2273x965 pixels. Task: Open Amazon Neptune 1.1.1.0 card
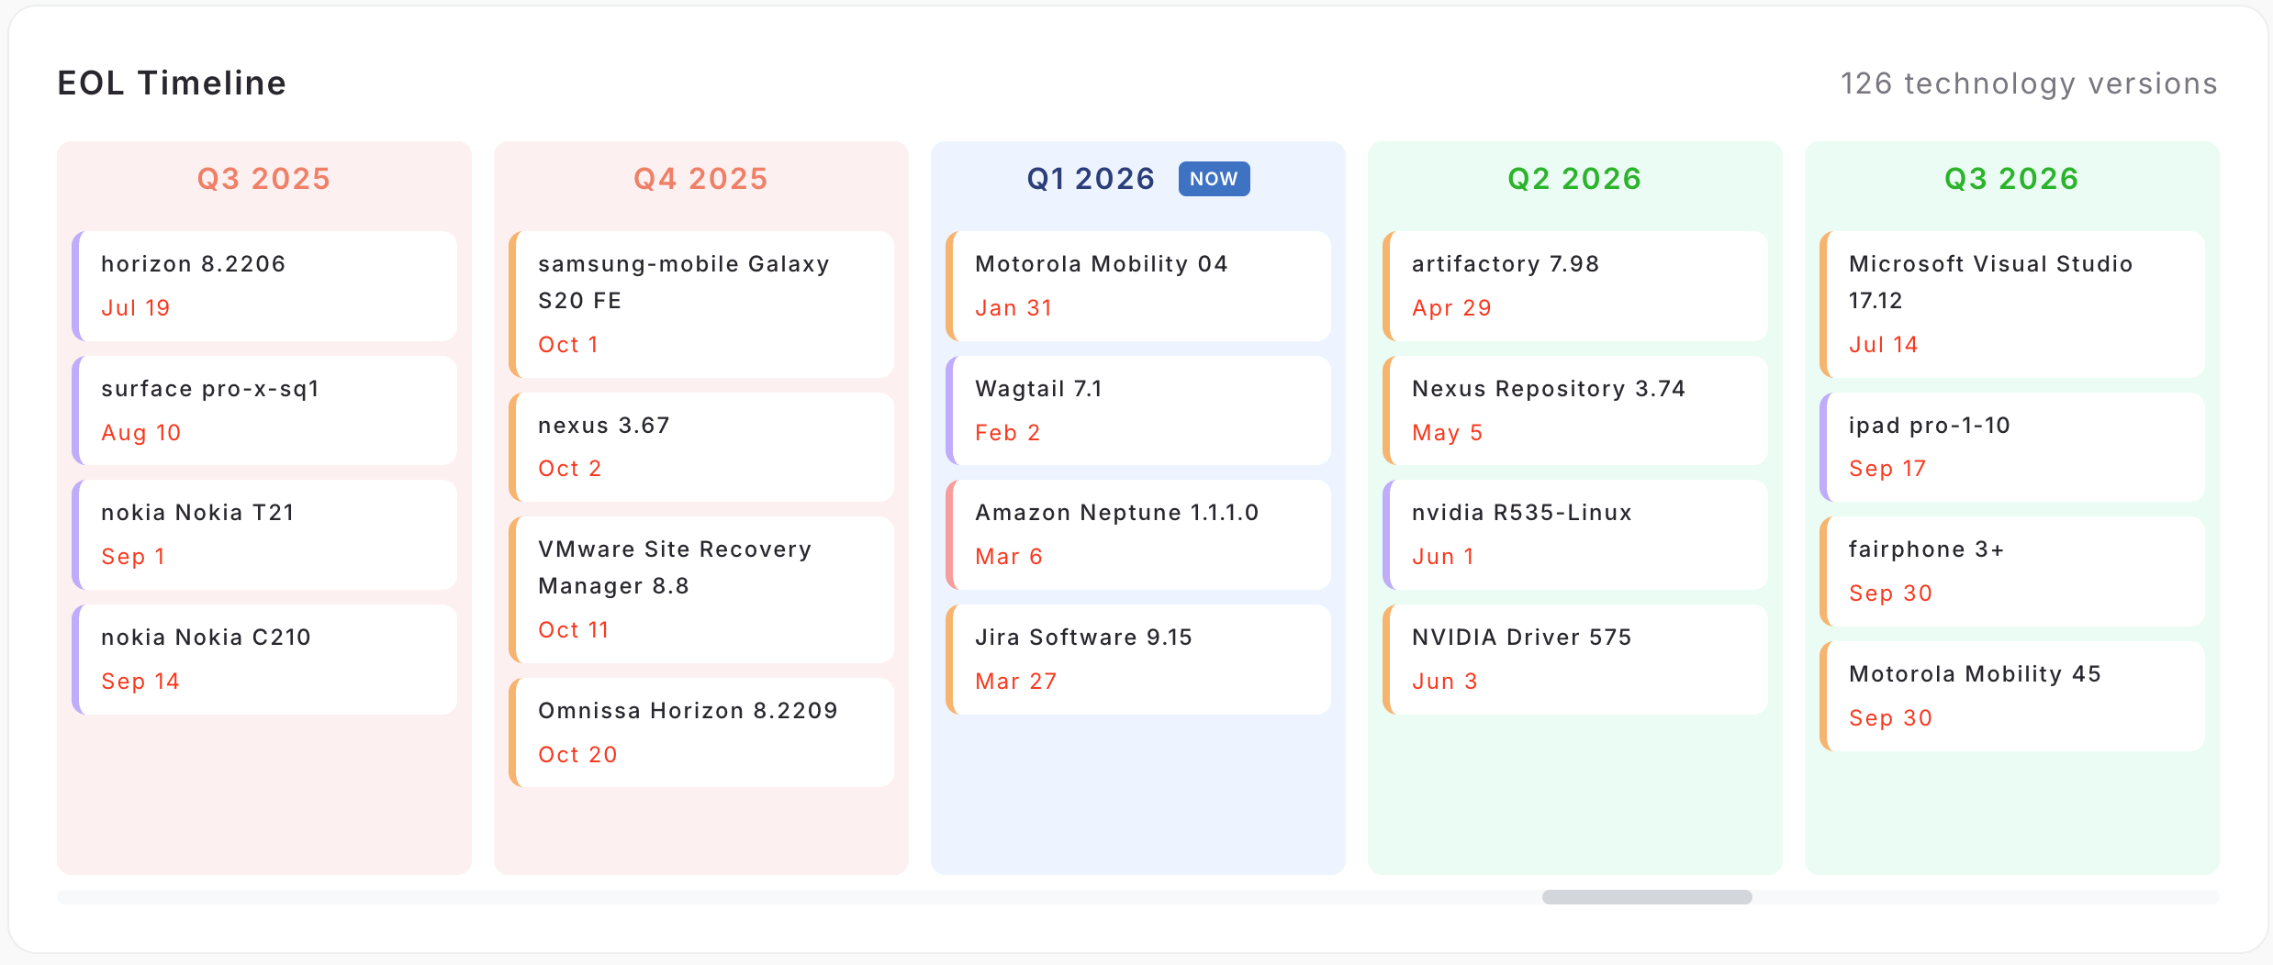coord(1138,535)
